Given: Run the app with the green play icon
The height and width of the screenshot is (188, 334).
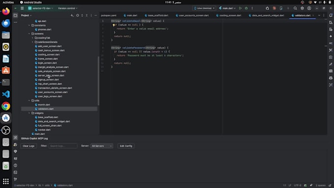Looking at the screenshot, I should (x=240, y=8).
